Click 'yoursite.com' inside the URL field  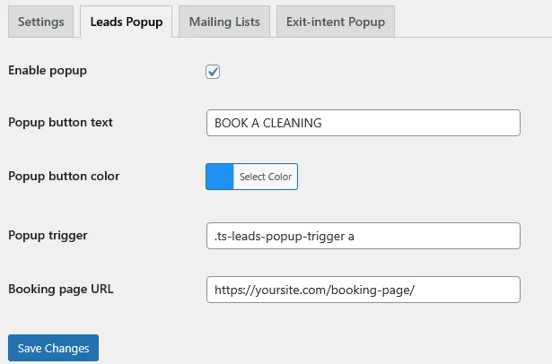pyautogui.click(x=291, y=290)
